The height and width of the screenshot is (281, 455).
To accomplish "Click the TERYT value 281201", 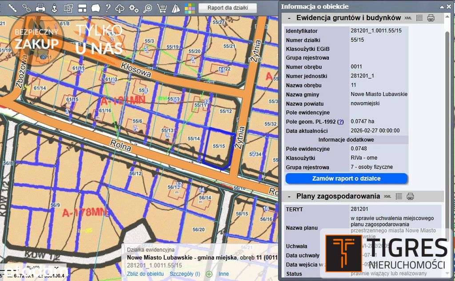I will point(359,209).
